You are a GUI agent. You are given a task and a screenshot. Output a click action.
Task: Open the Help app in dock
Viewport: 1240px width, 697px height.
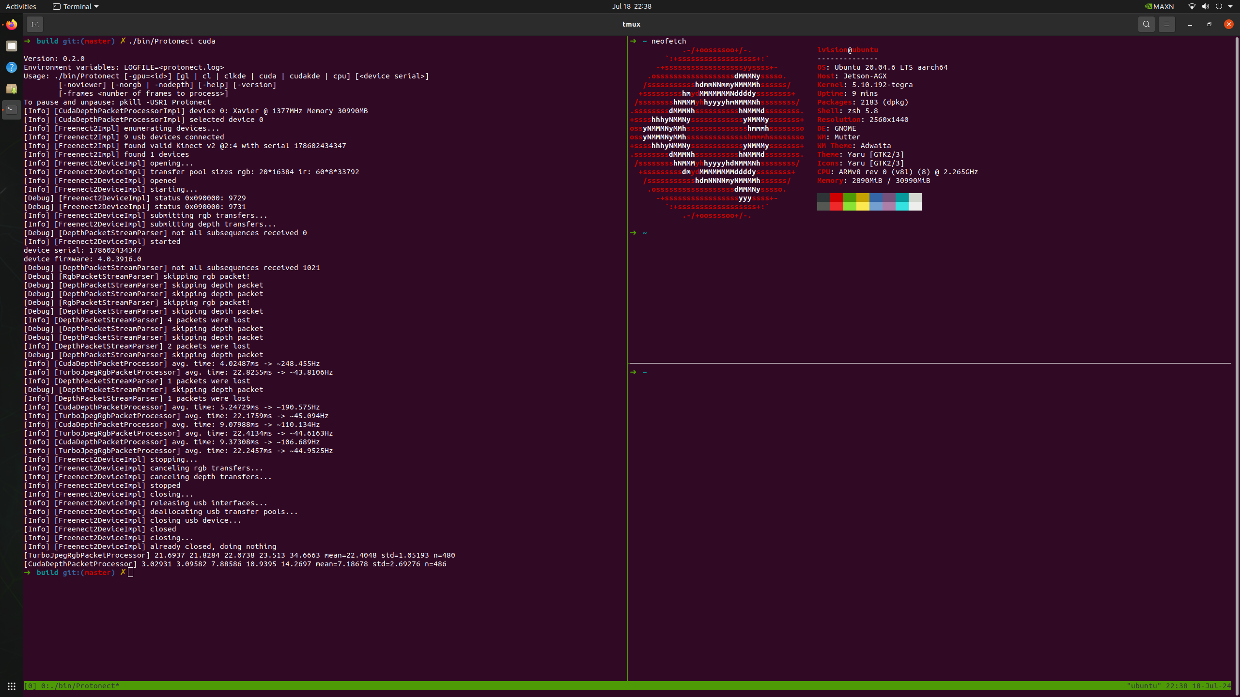tap(12, 67)
